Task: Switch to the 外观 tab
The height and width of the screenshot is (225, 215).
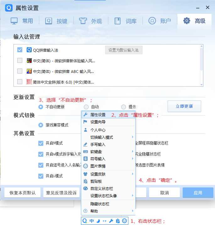Action: pos(91,21)
